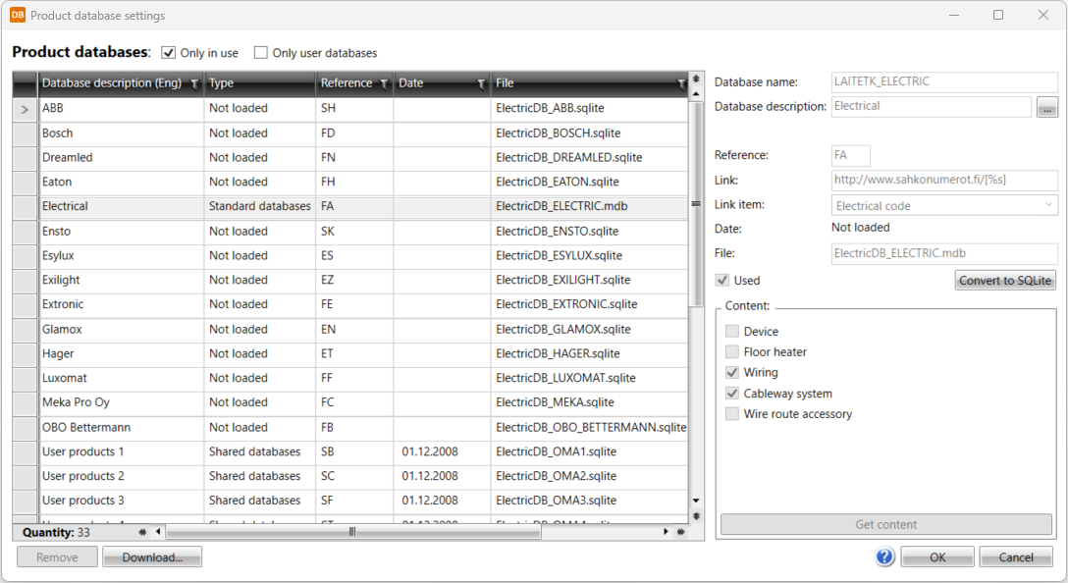Select the Eaton database row
This screenshot has width=1068, height=583.
click(118, 182)
